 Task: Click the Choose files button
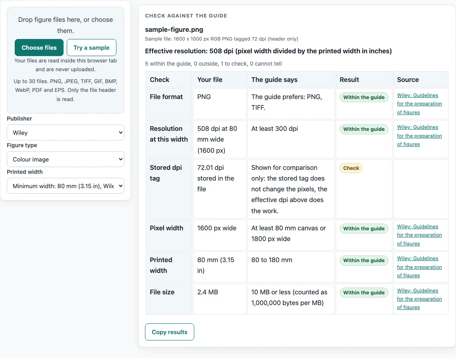click(39, 47)
